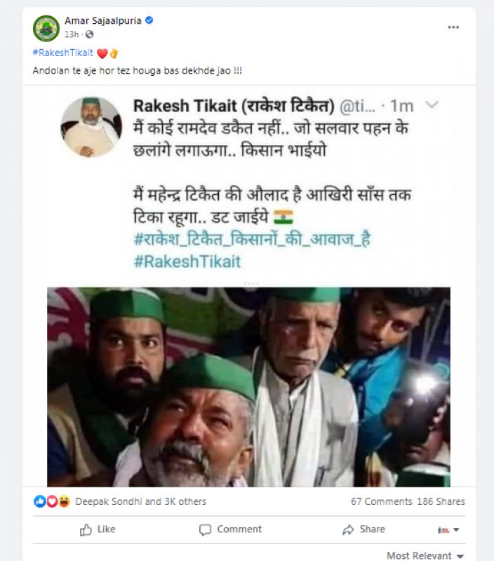This screenshot has width=494, height=561.
Task: Click Rakesh Tikait's avatar in shared tweet
Action: (x=91, y=127)
